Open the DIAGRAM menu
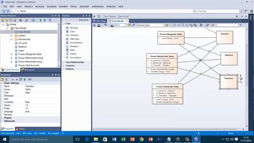Image resolution: width=254 pixels, height=143 pixels. click(52, 6)
